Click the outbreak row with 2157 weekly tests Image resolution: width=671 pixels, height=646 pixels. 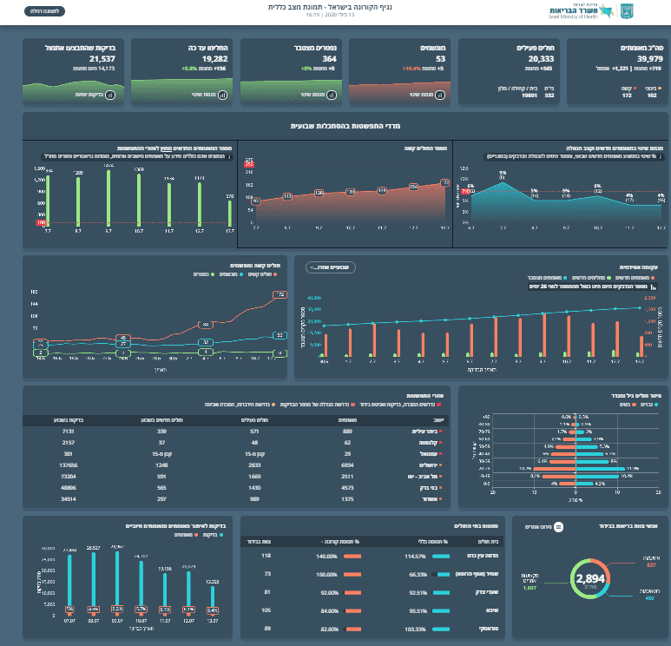tap(236, 443)
